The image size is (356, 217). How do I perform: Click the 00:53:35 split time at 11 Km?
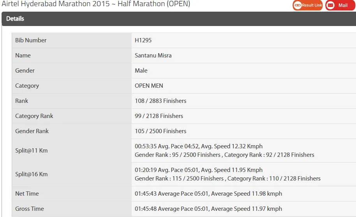(146, 146)
